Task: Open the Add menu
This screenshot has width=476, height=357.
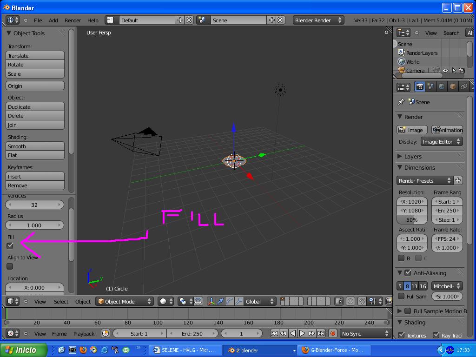Action: [53, 20]
